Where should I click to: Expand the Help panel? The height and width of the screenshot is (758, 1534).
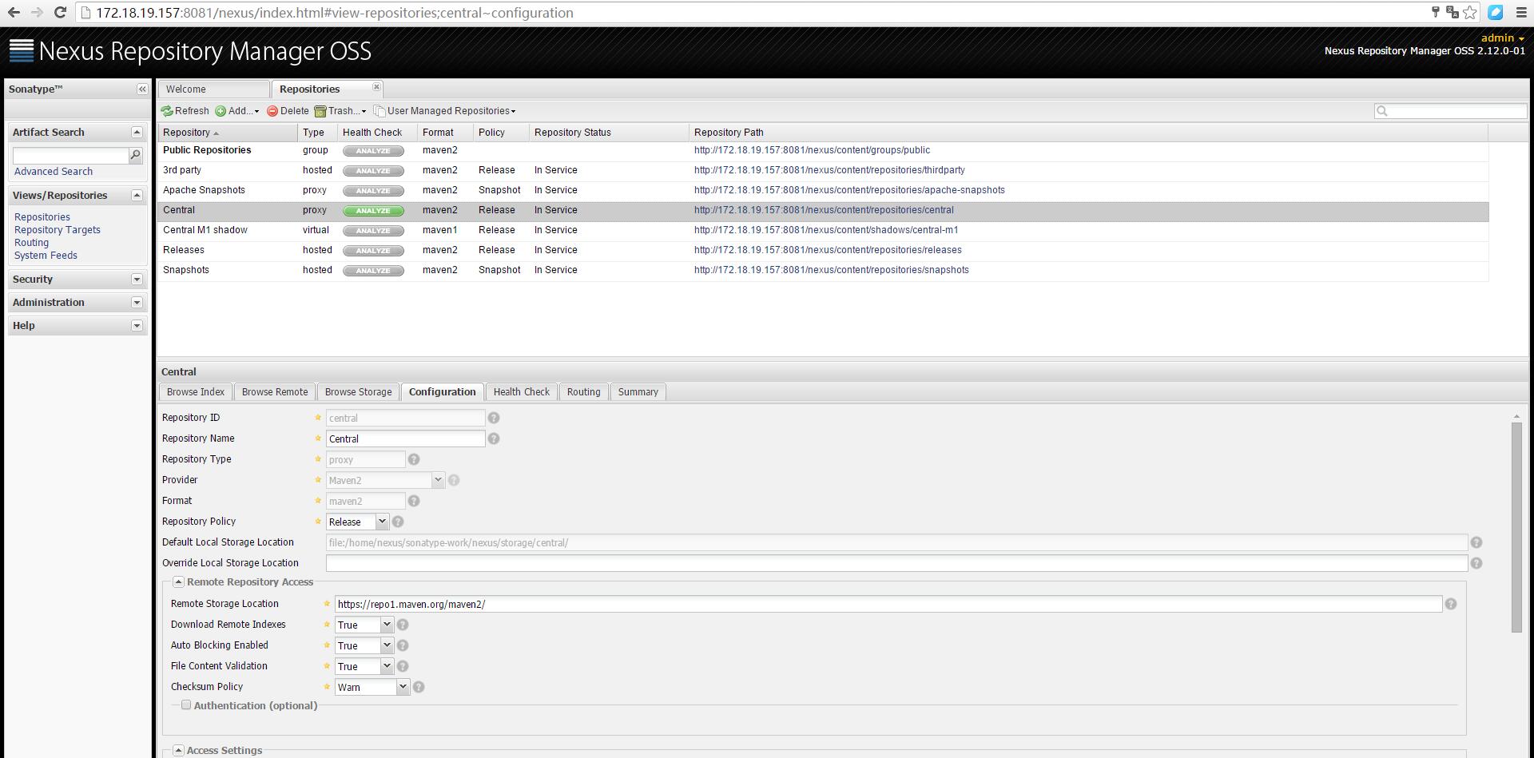137,326
